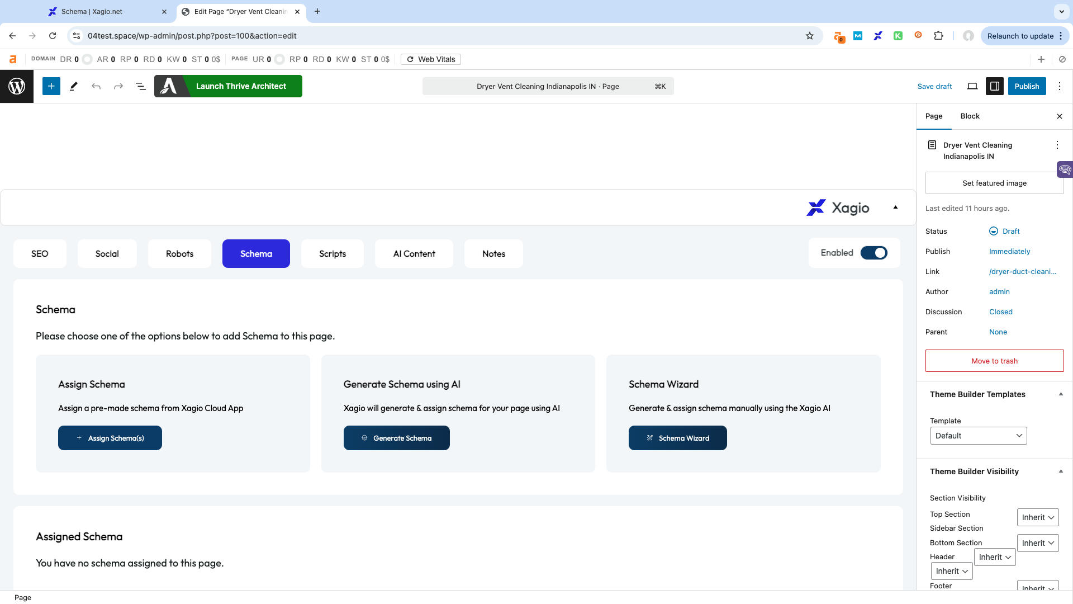Open the Robots tab
The image size is (1073, 604).
tap(179, 253)
